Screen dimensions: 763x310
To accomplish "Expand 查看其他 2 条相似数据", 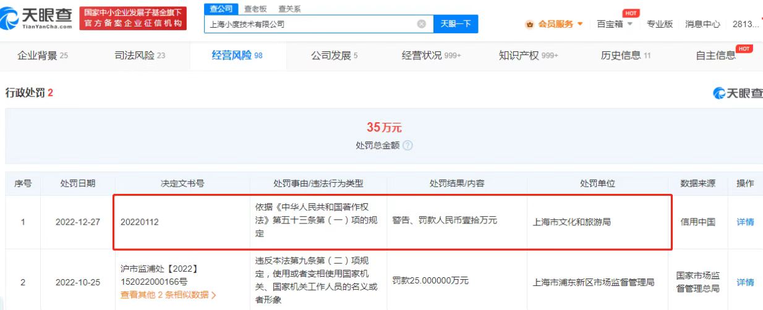I will [x=168, y=295].
